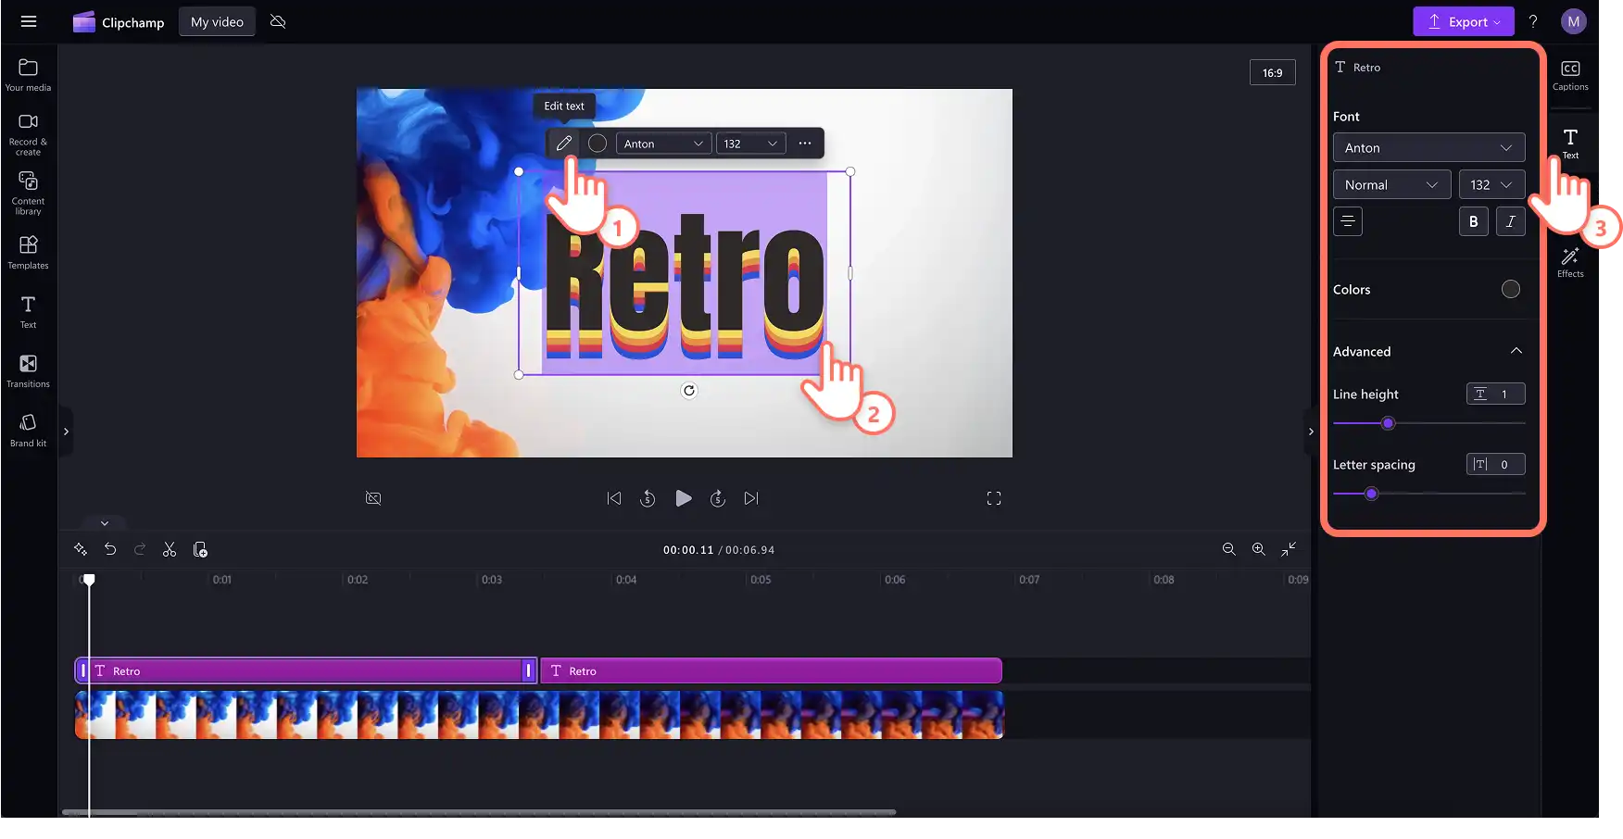1623x839 pixels.
Task: Open the help question mark
Action: point(1533,21)
